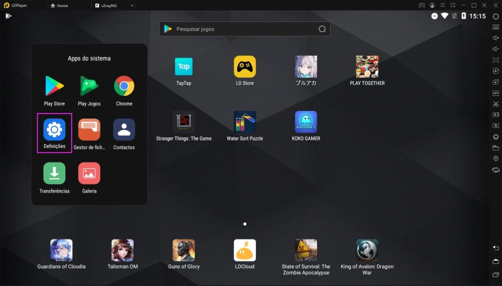Click the Android back button in sidebar

point(496,248)
